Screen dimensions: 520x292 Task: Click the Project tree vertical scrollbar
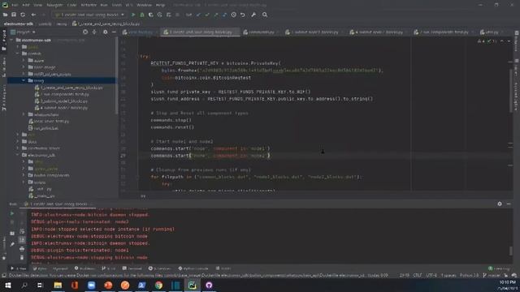click(116, 76)
